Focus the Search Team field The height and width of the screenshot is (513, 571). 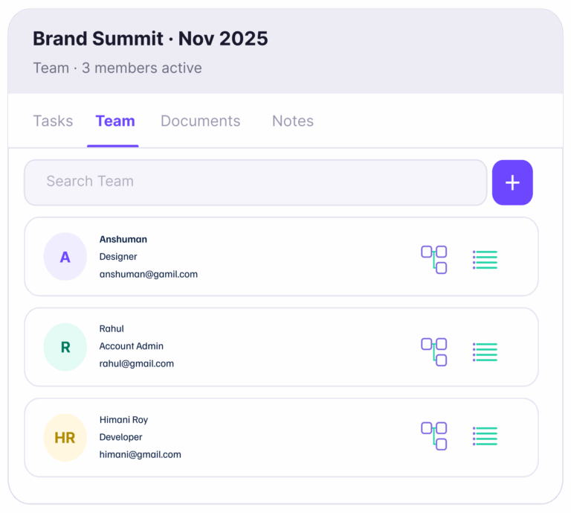[x=255, y=182]
